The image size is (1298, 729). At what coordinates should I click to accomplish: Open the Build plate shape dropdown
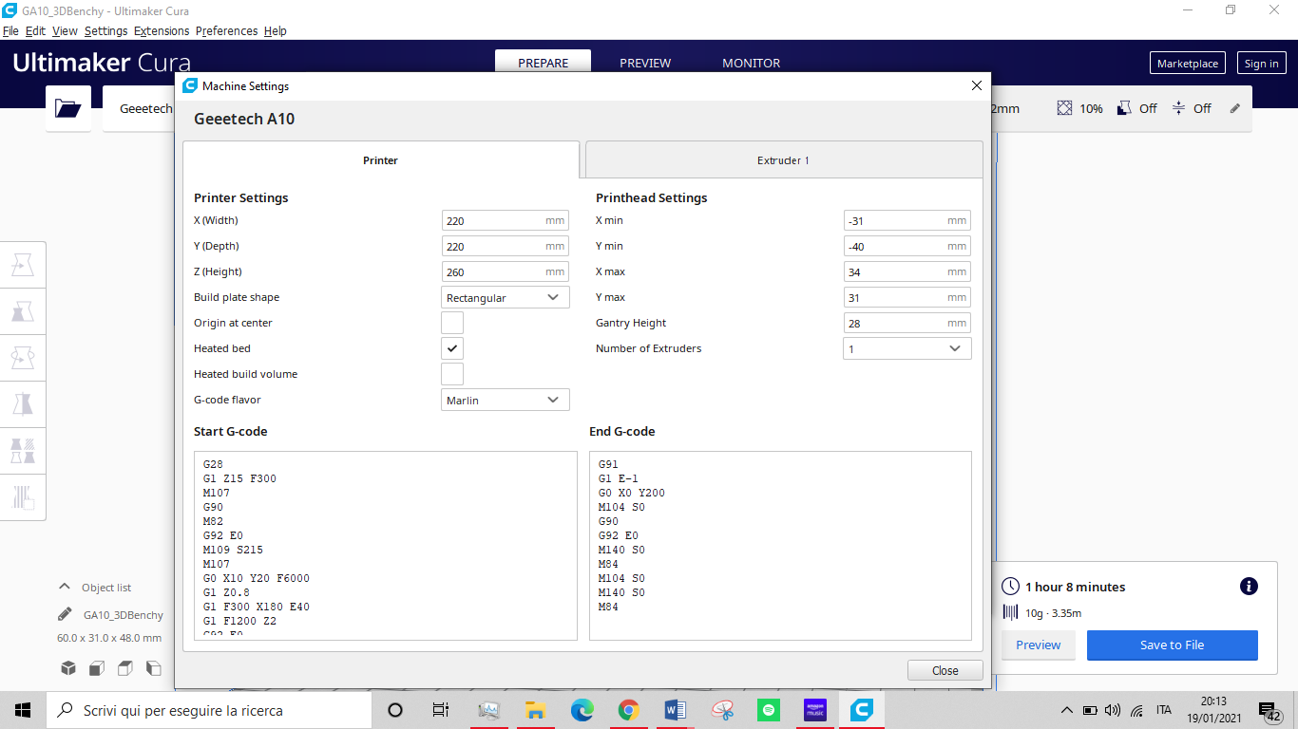click(506, 297)
